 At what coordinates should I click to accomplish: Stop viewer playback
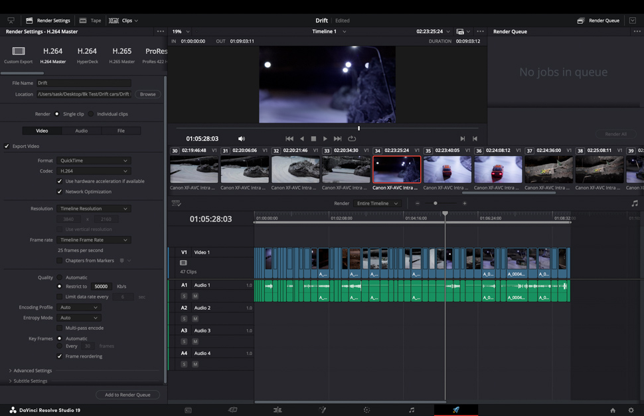point(313,139)
